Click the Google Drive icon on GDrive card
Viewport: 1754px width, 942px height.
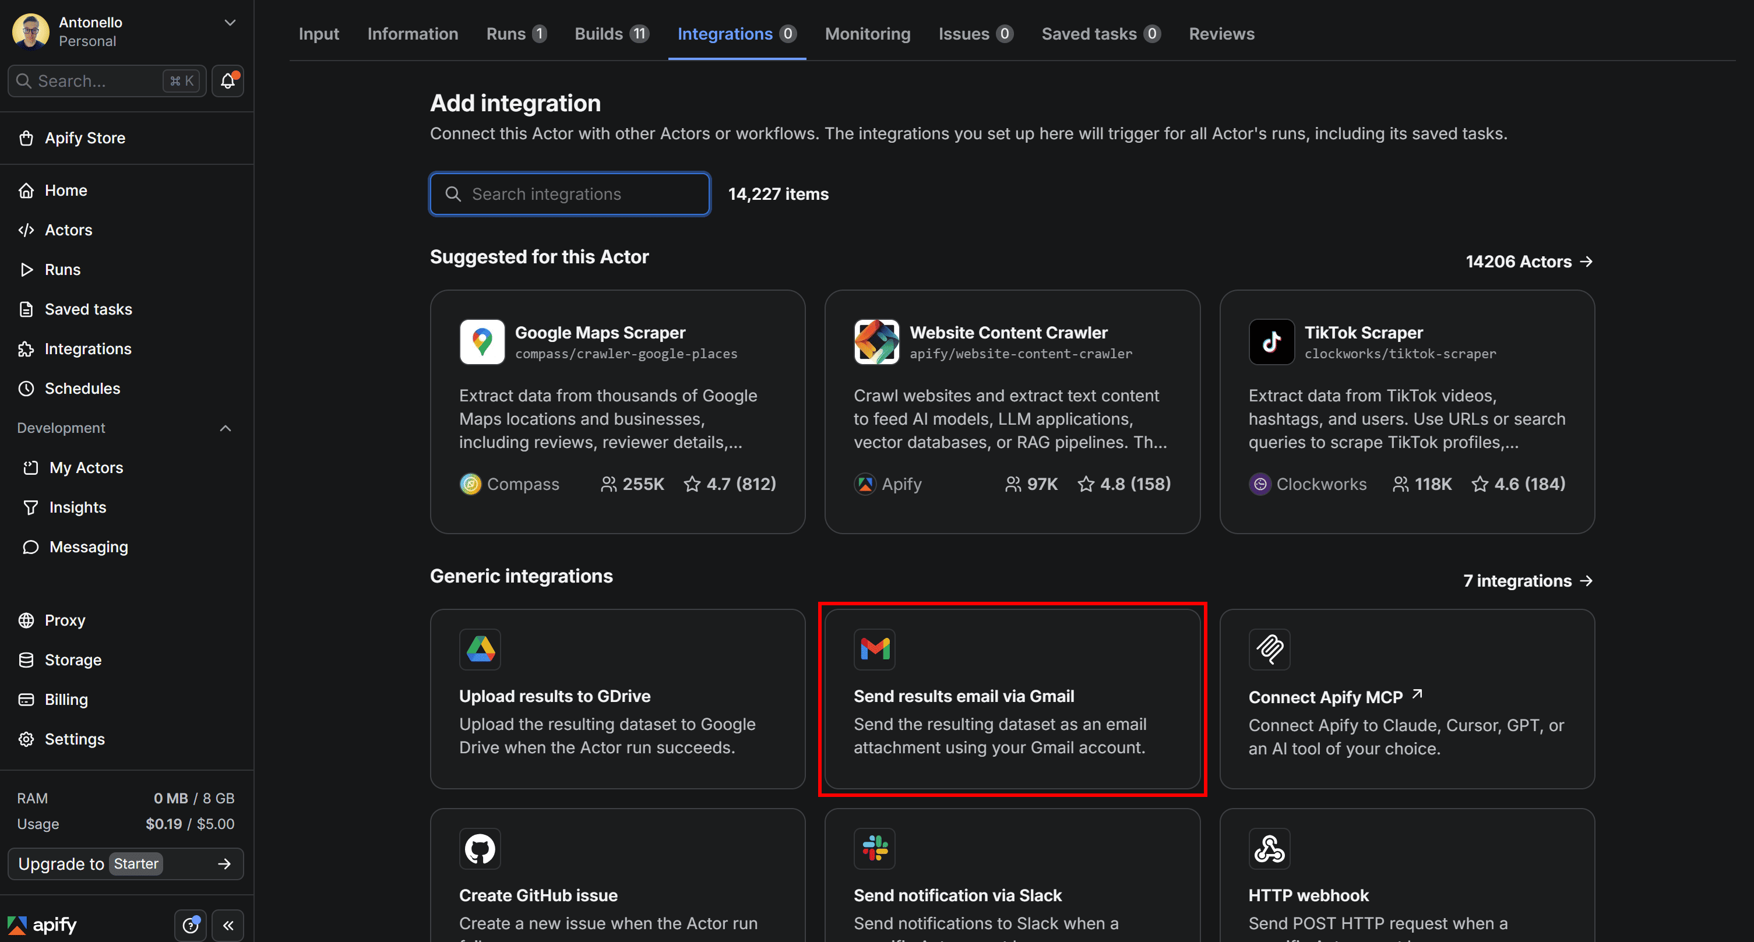point(480,650)
